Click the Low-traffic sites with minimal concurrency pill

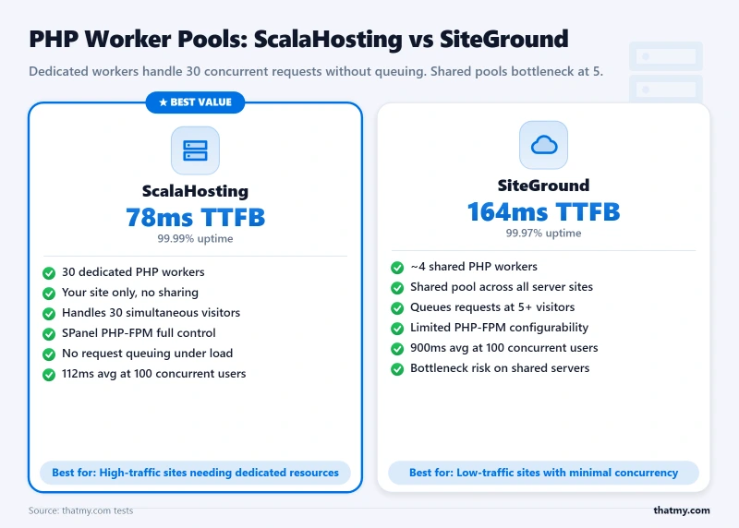(543, 473)
